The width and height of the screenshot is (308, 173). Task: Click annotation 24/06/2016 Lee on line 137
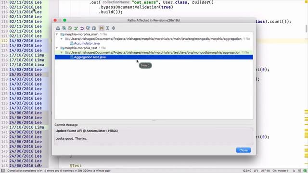tap(26, 113)
